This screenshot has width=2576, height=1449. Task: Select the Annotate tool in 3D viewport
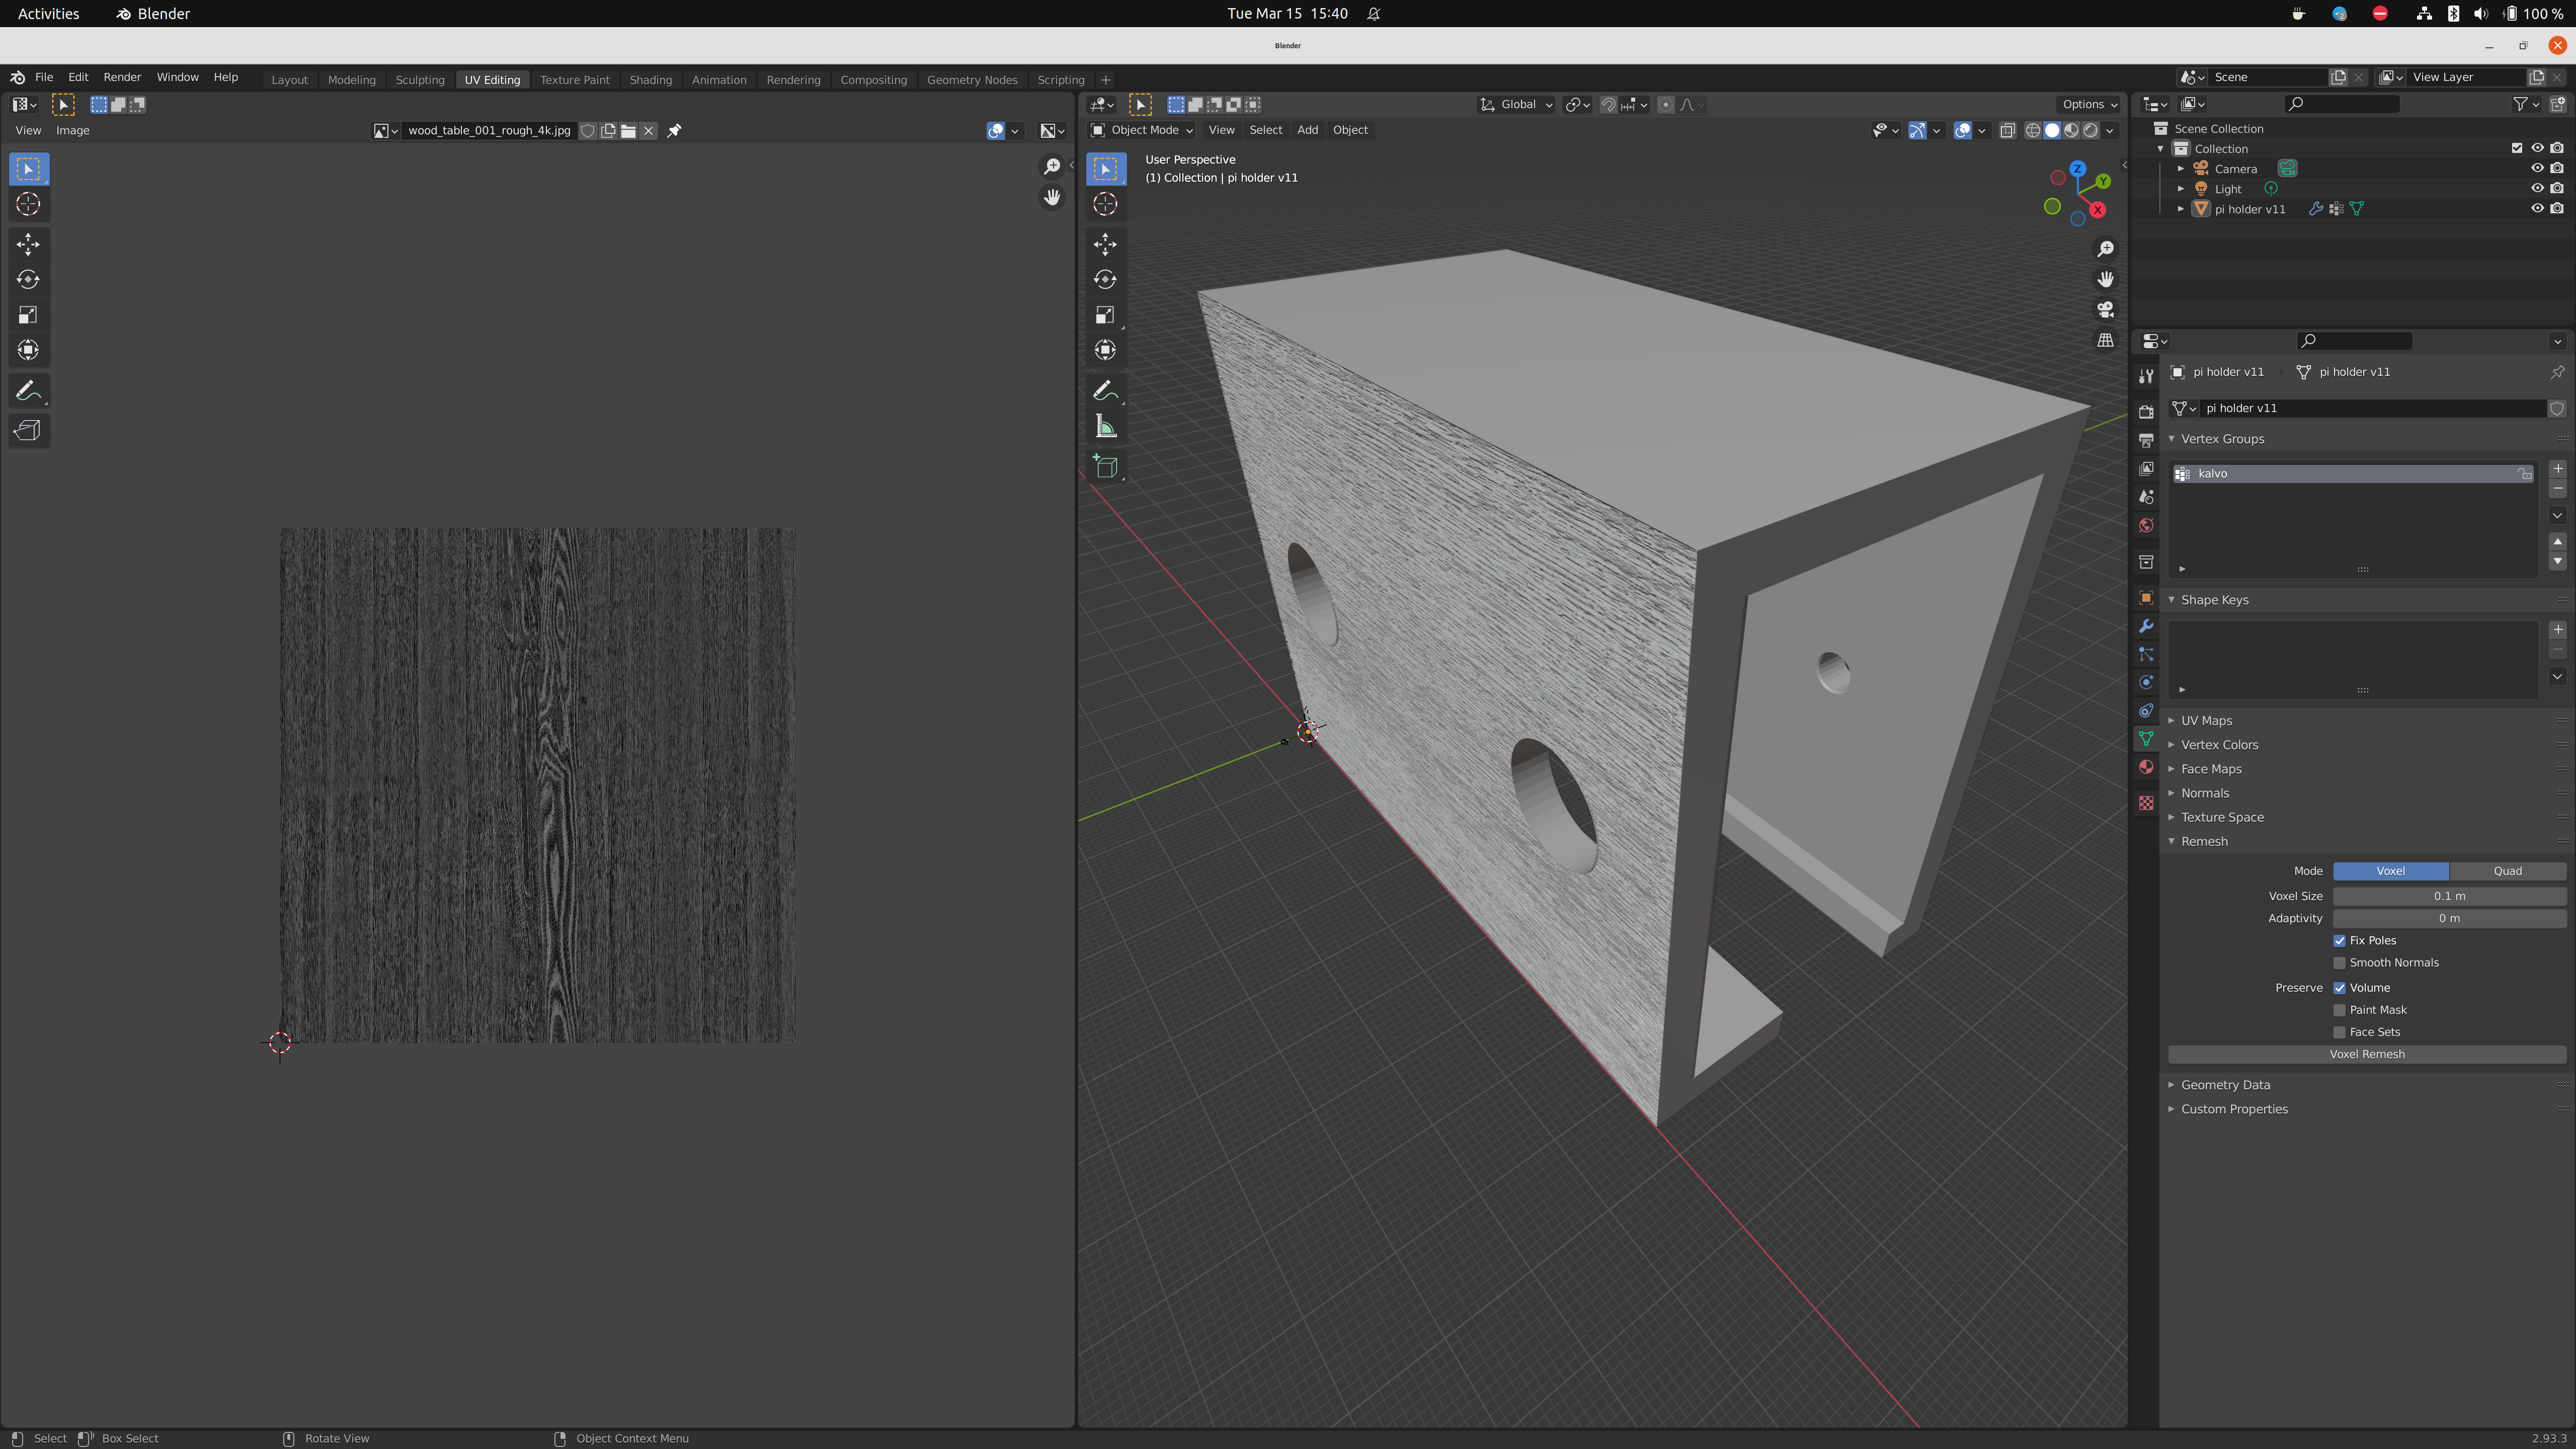pos(1105,391)
